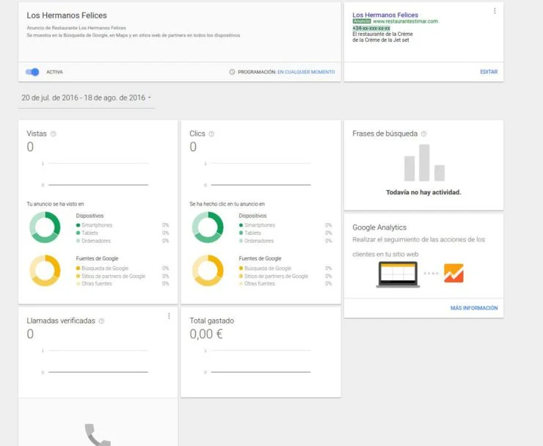543x446 pixels.
Task: Click Ordenadores legend entry in Clics card
Action: [x=256, y=241]
